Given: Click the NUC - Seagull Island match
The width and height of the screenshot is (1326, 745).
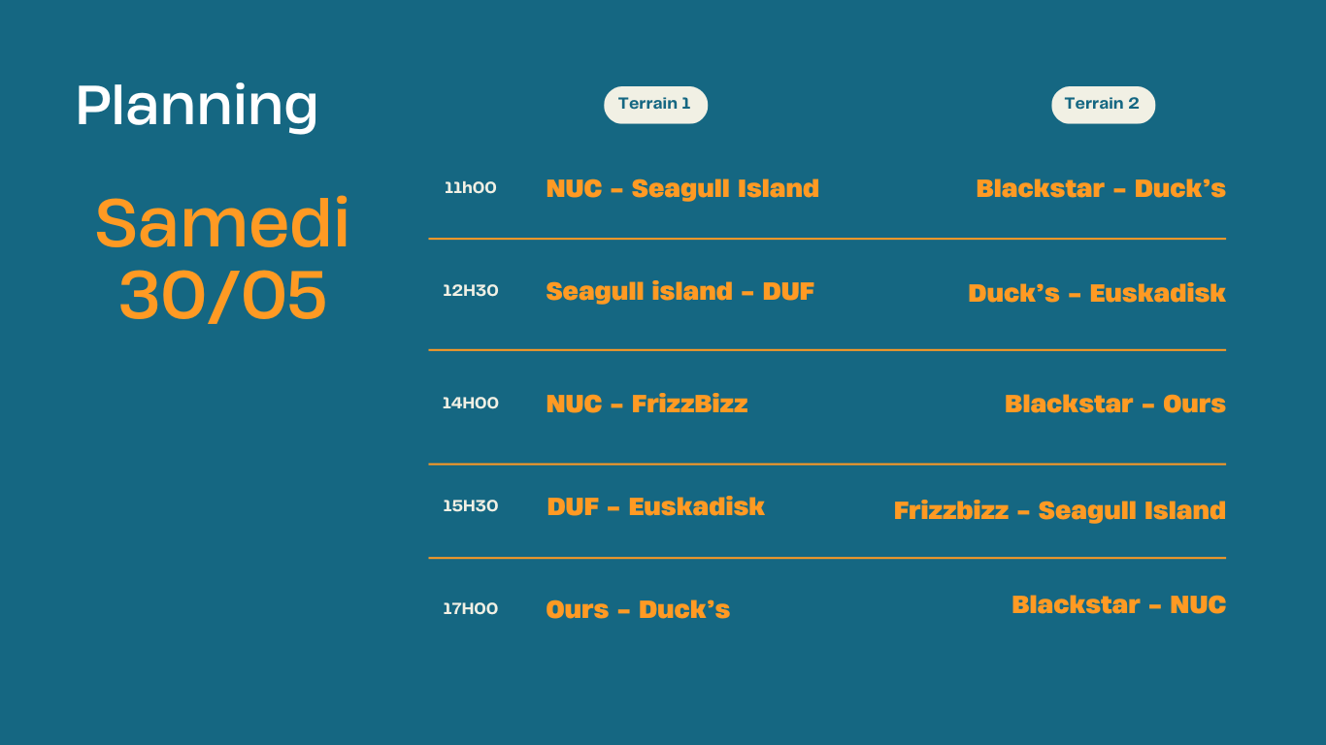Looking at the screenshot, I should 682,188.
